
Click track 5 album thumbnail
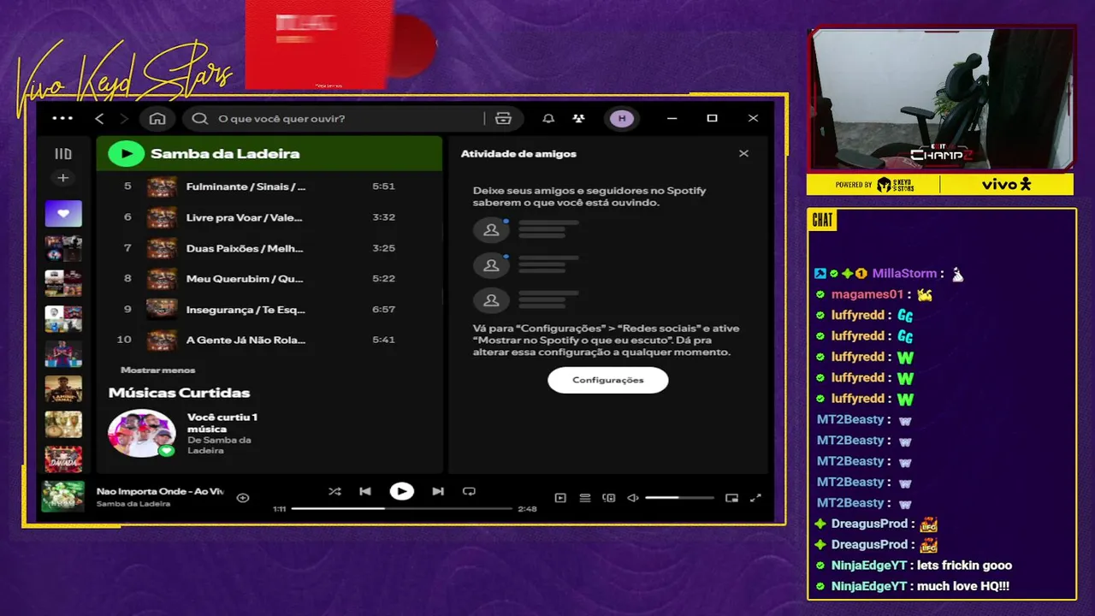pos(162,187)
